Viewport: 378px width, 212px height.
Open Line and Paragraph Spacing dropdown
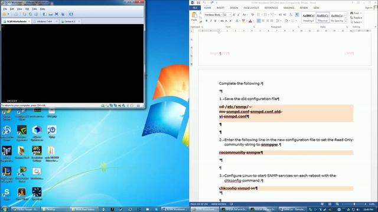coord(279,21)
